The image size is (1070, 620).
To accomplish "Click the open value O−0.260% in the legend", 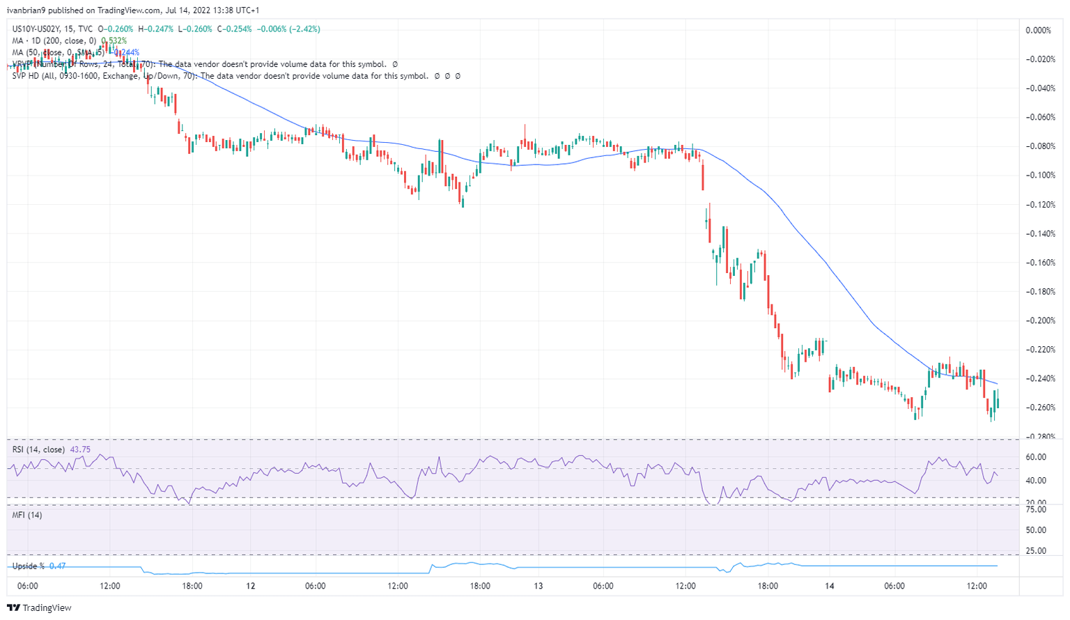I will click(116, 29).
